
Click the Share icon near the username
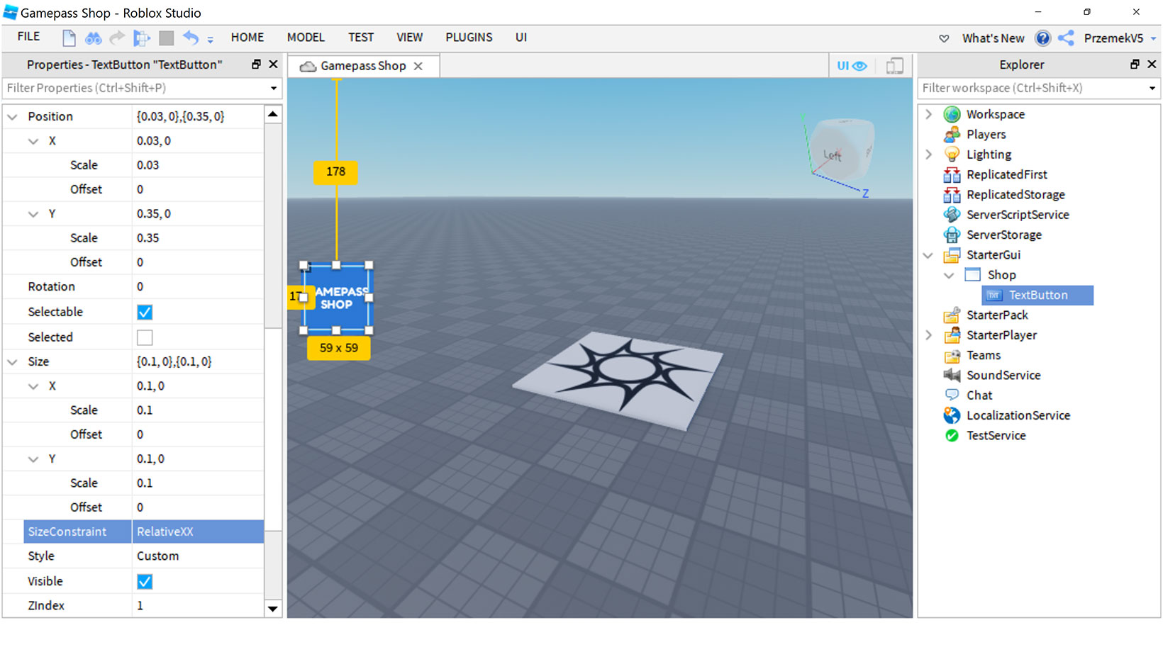coord(1065,38)
